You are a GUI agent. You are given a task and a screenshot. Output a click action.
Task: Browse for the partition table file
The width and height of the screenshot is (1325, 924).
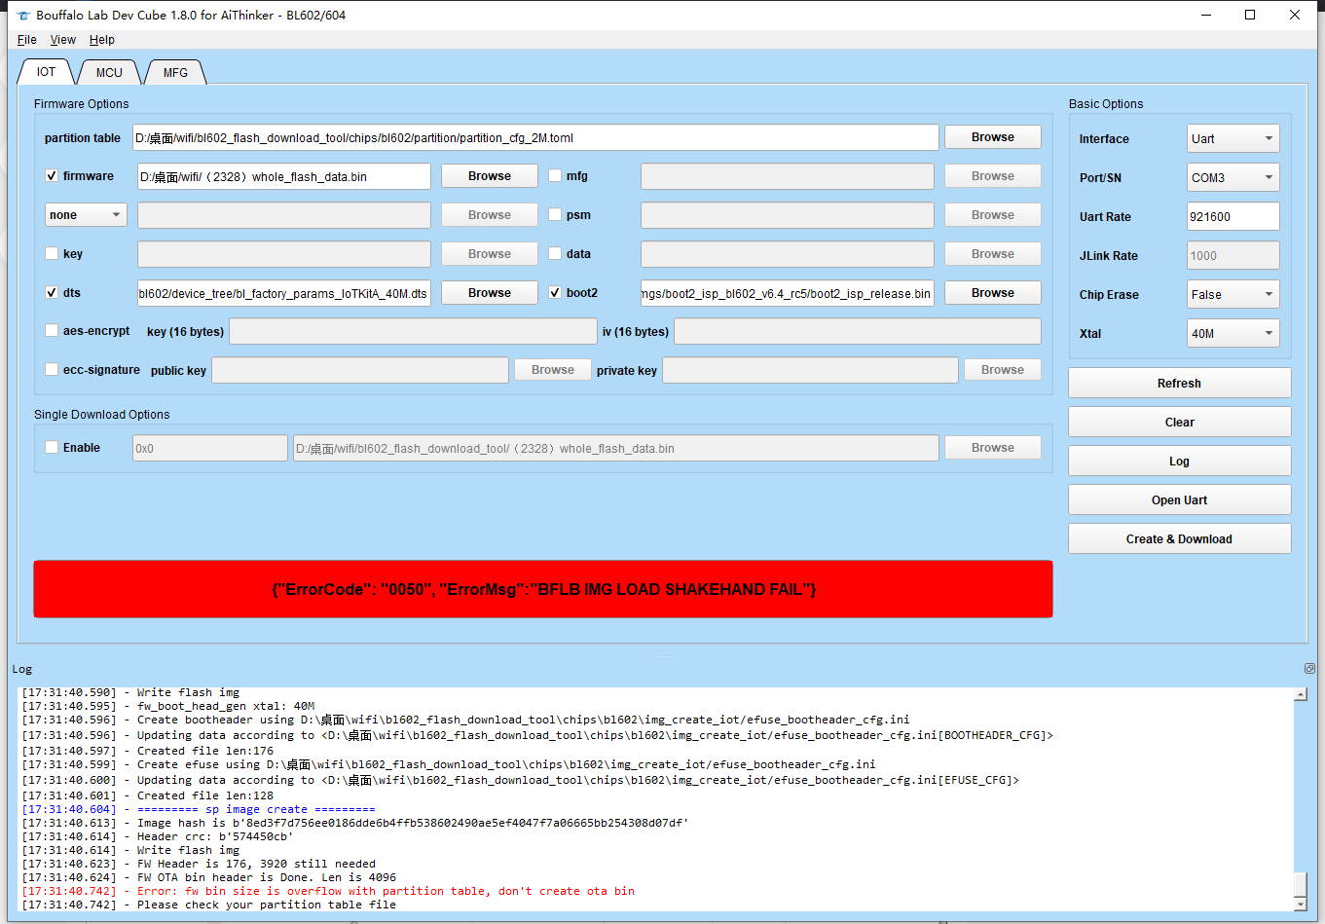coord(992,136)
